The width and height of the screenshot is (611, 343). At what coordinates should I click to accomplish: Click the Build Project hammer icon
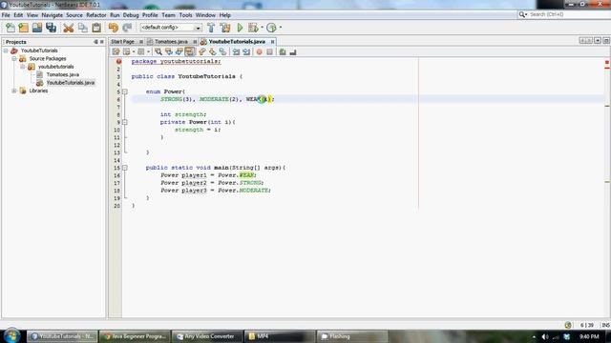[x=211, y=28]
